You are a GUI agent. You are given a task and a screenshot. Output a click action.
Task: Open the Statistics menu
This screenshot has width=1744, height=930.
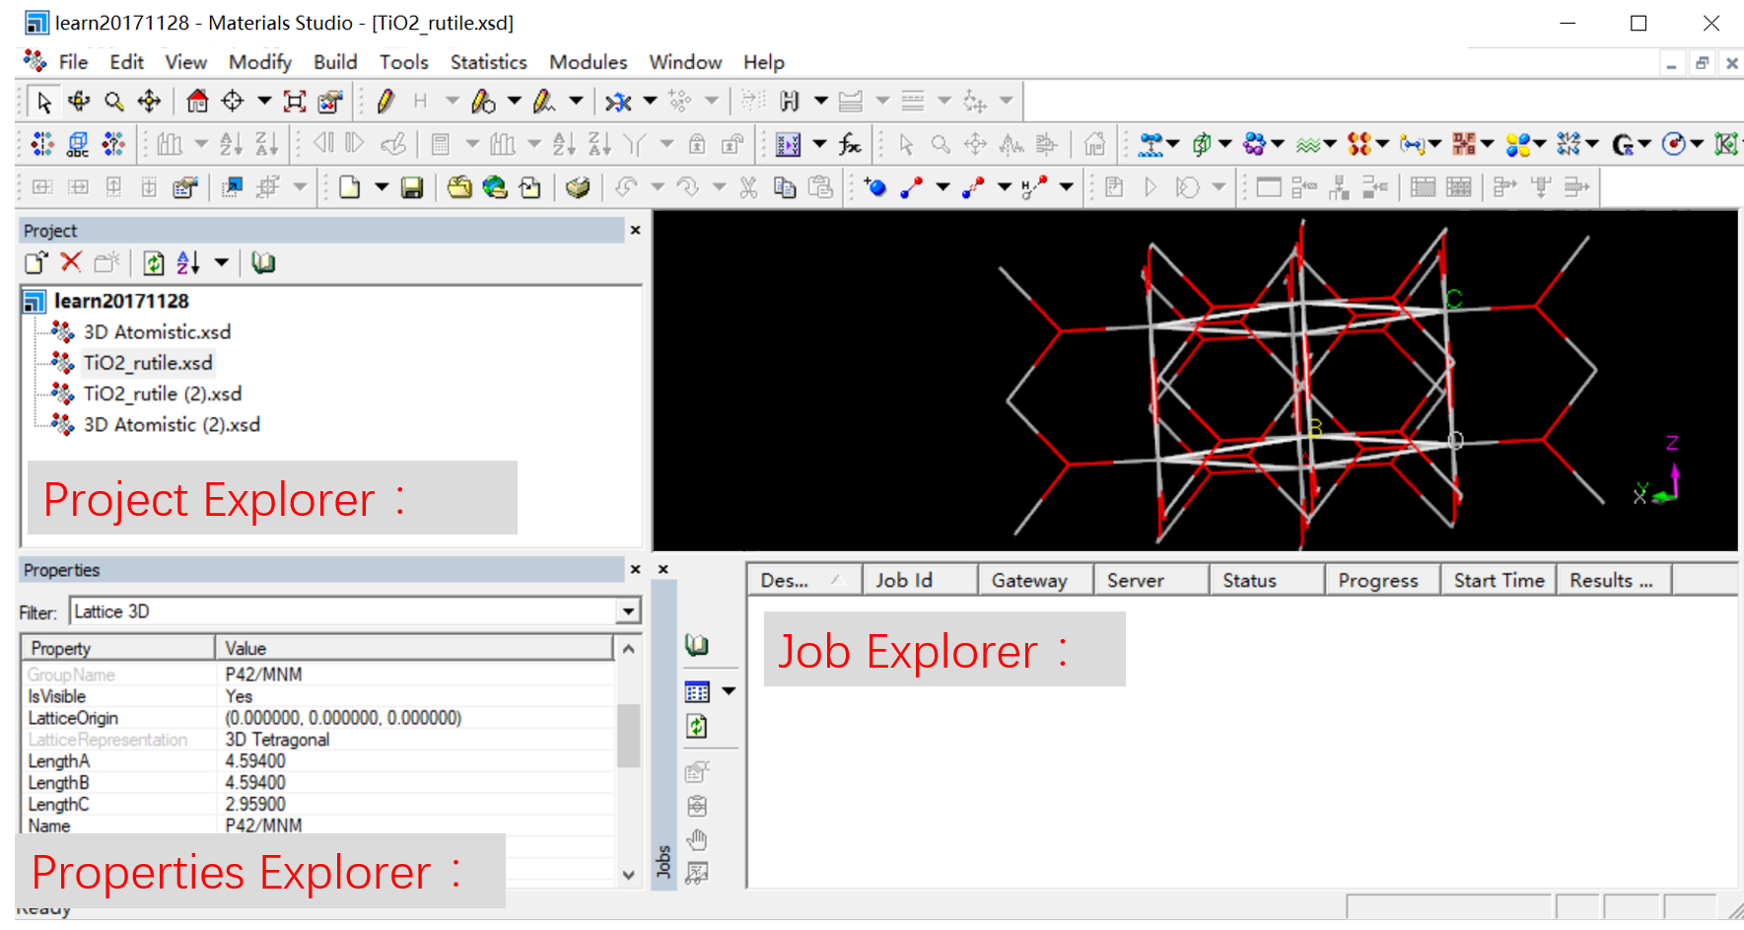pos(488,62)
